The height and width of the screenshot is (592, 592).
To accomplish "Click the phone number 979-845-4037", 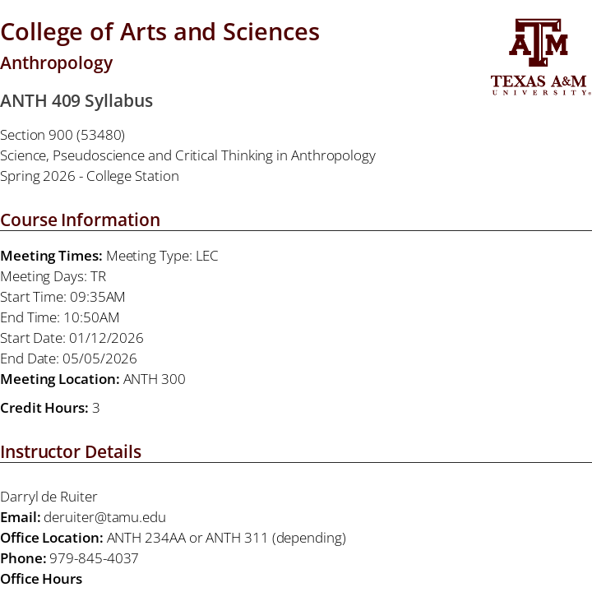I will 94,558.
